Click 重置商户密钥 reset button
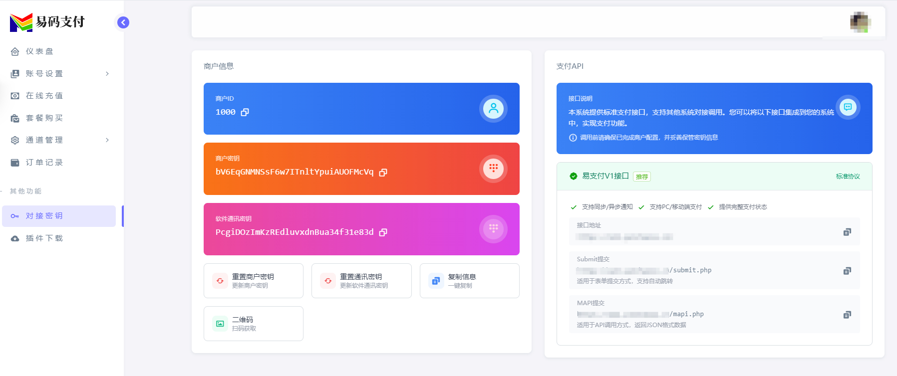The width and height of the screenshot is (897, 376). (x=253, y=281)
